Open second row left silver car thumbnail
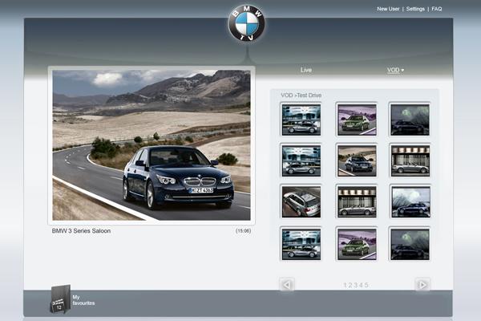 (301, 160)
